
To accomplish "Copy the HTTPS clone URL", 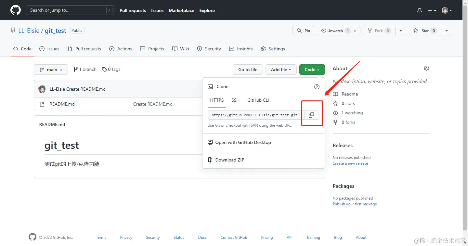I will pyautogui.click(x=311, y=115).
